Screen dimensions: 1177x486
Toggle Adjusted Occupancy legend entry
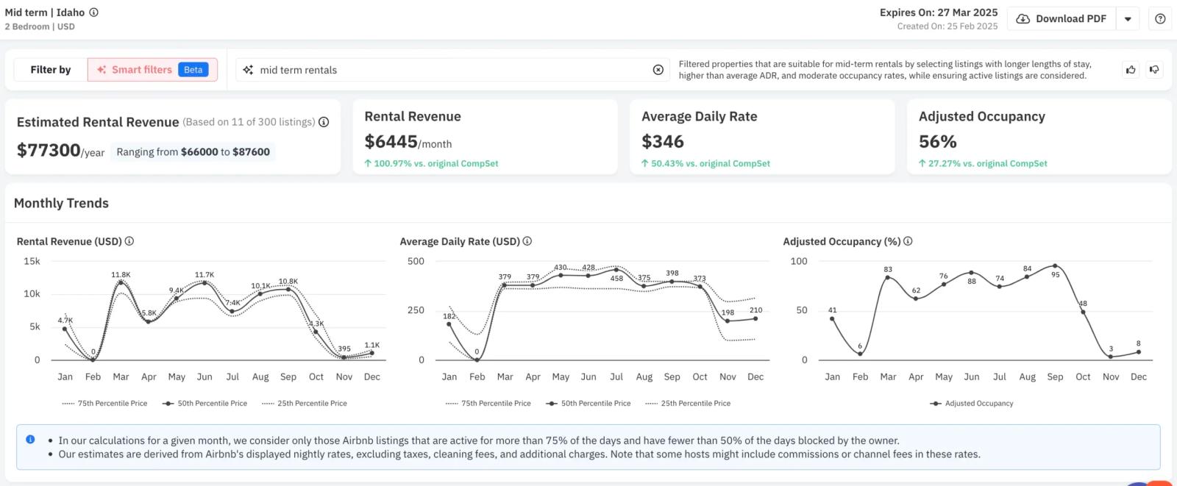click(x=972, y=403)
